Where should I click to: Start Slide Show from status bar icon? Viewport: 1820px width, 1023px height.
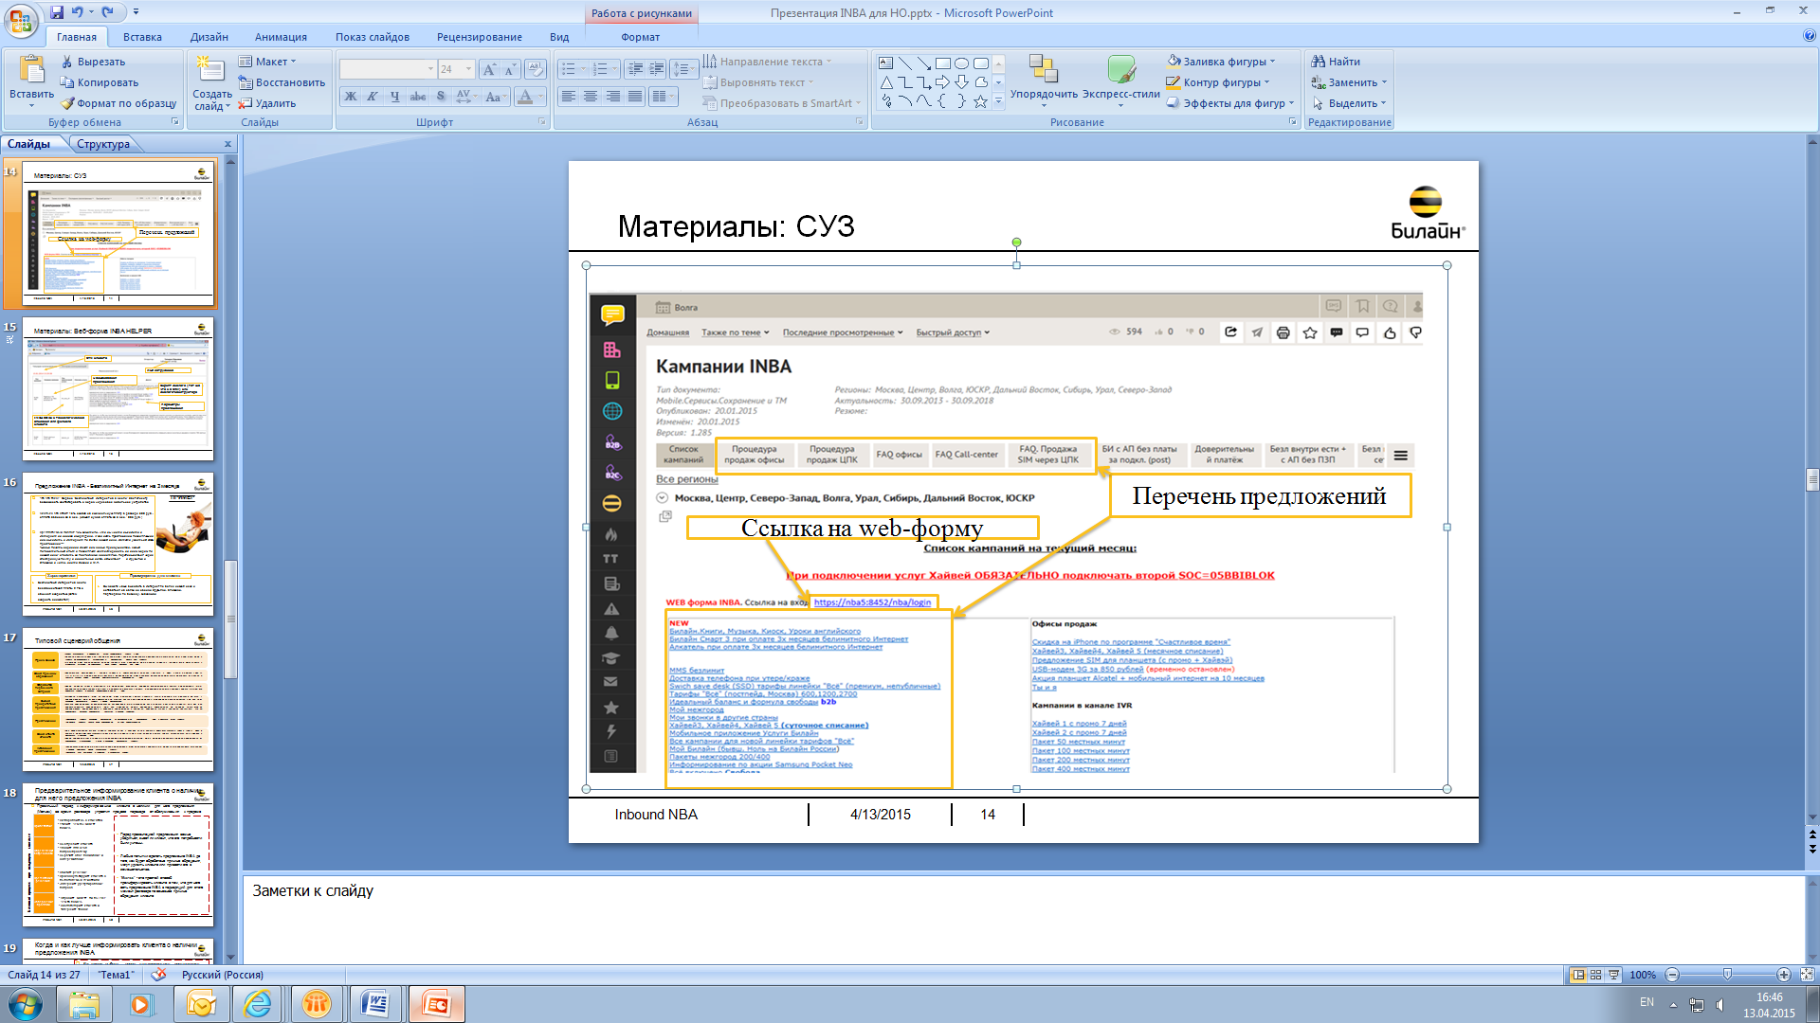tap(1613, 975)
